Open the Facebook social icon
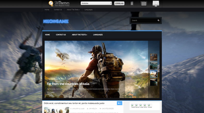Viewport: 204px width, 113px height. click(137, 106)
